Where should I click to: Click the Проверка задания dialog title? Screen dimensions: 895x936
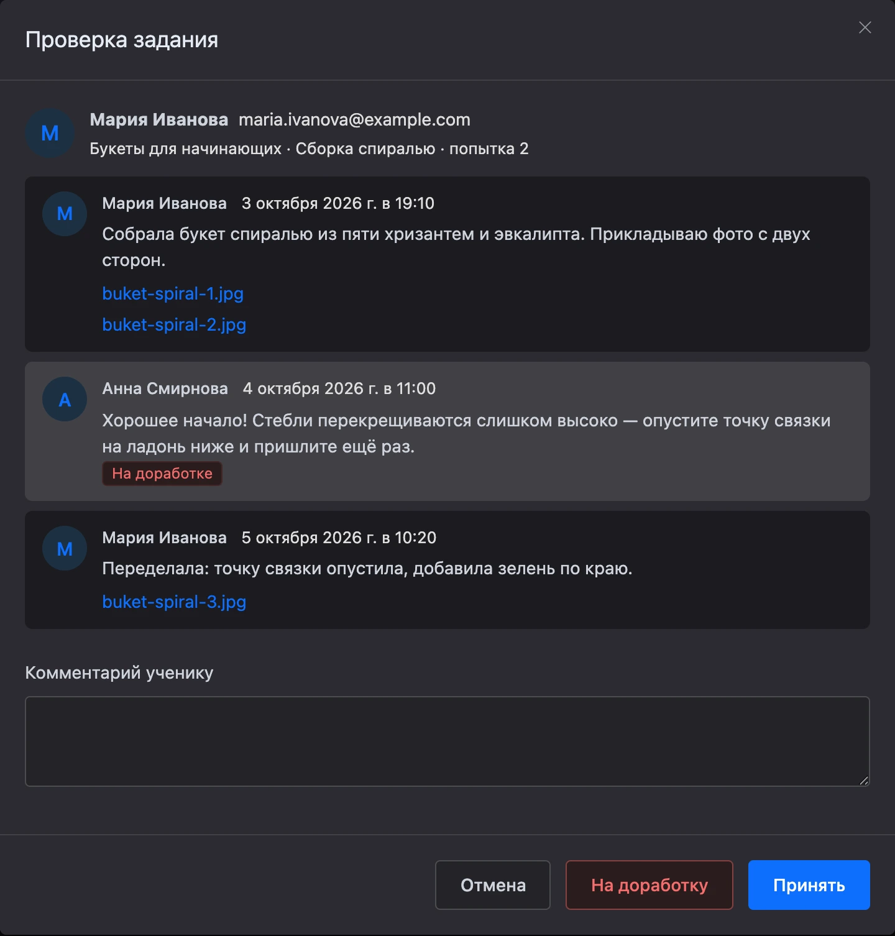coord(122,40)
